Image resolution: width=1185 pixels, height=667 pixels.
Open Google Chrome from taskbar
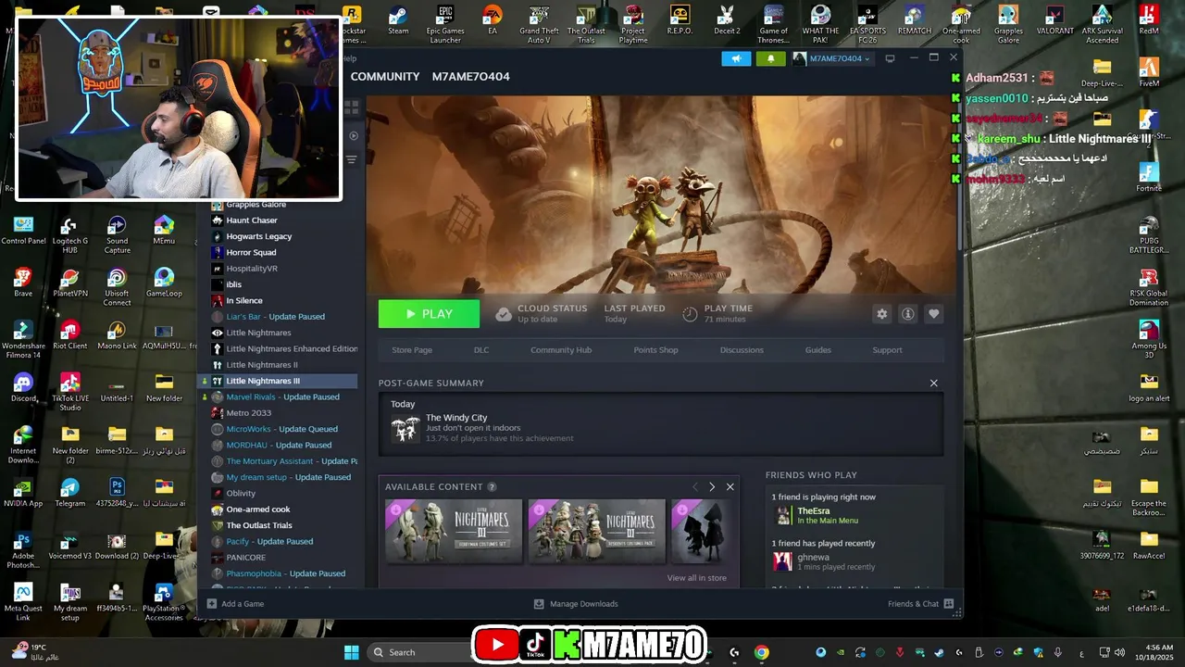(761, 652)
